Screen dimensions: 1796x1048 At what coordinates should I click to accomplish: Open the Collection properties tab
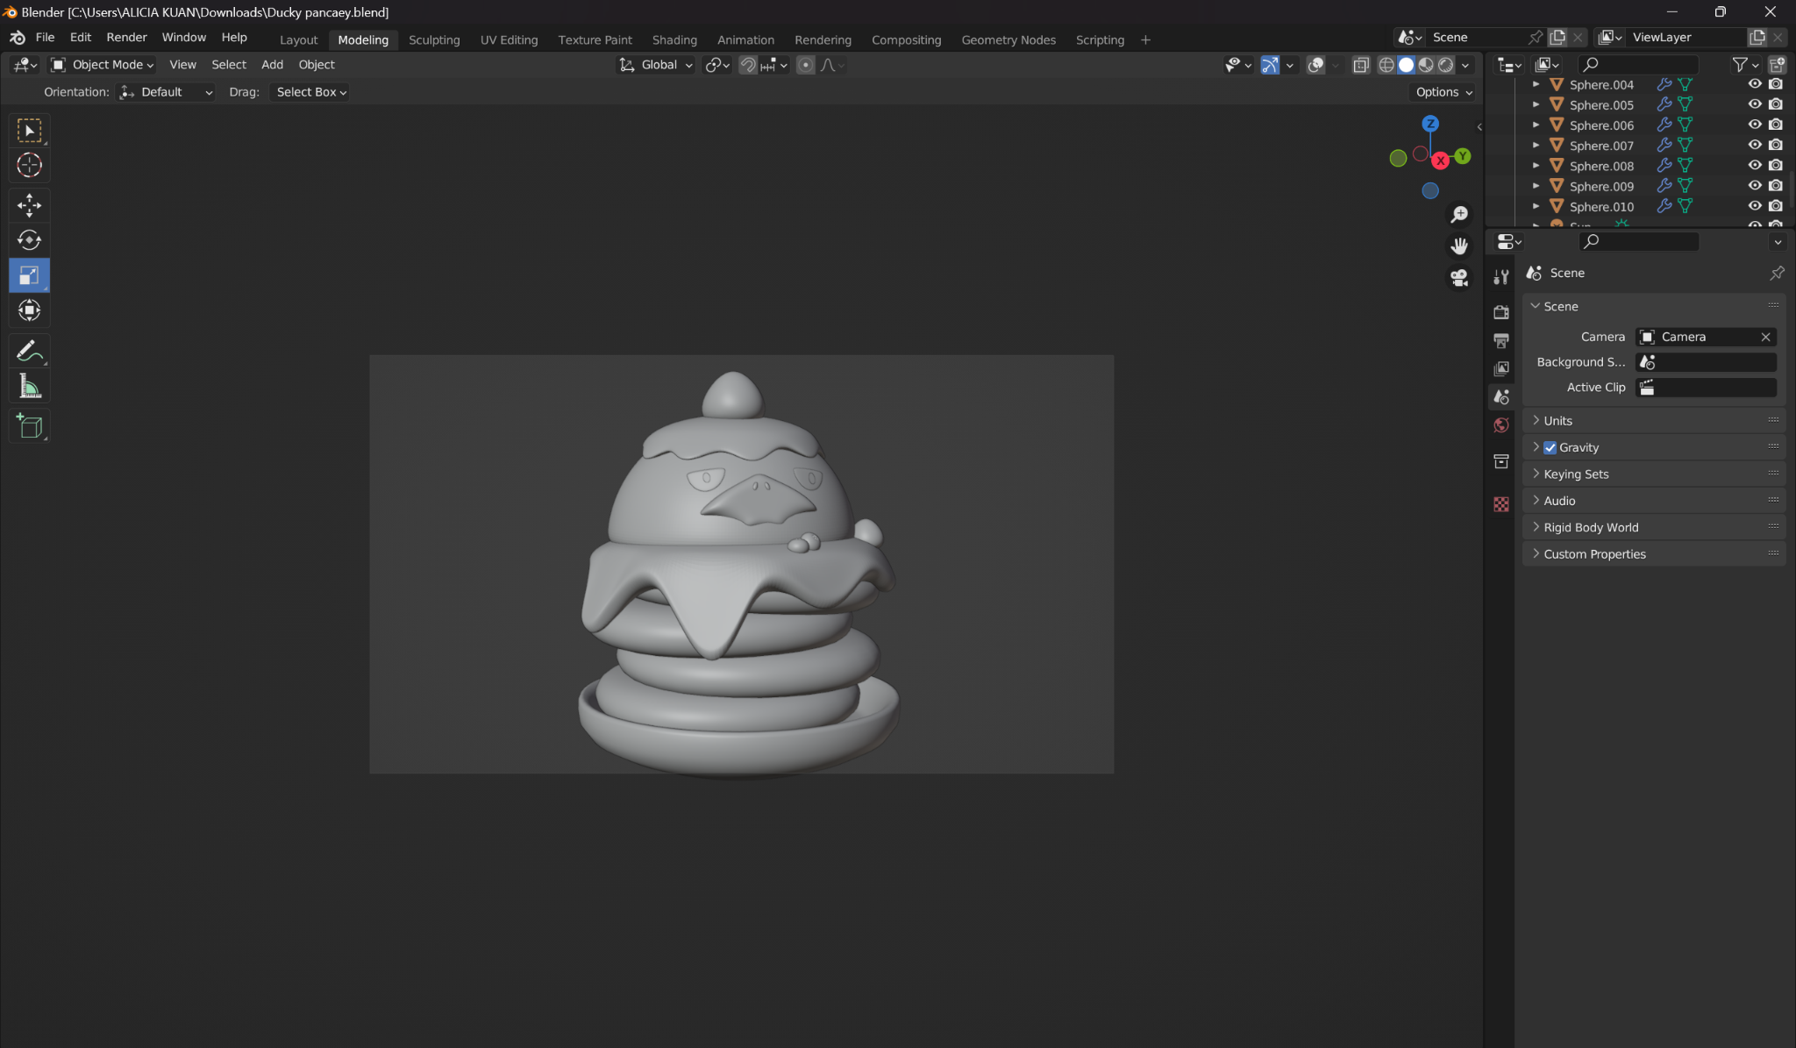[x=1501, y=461]
